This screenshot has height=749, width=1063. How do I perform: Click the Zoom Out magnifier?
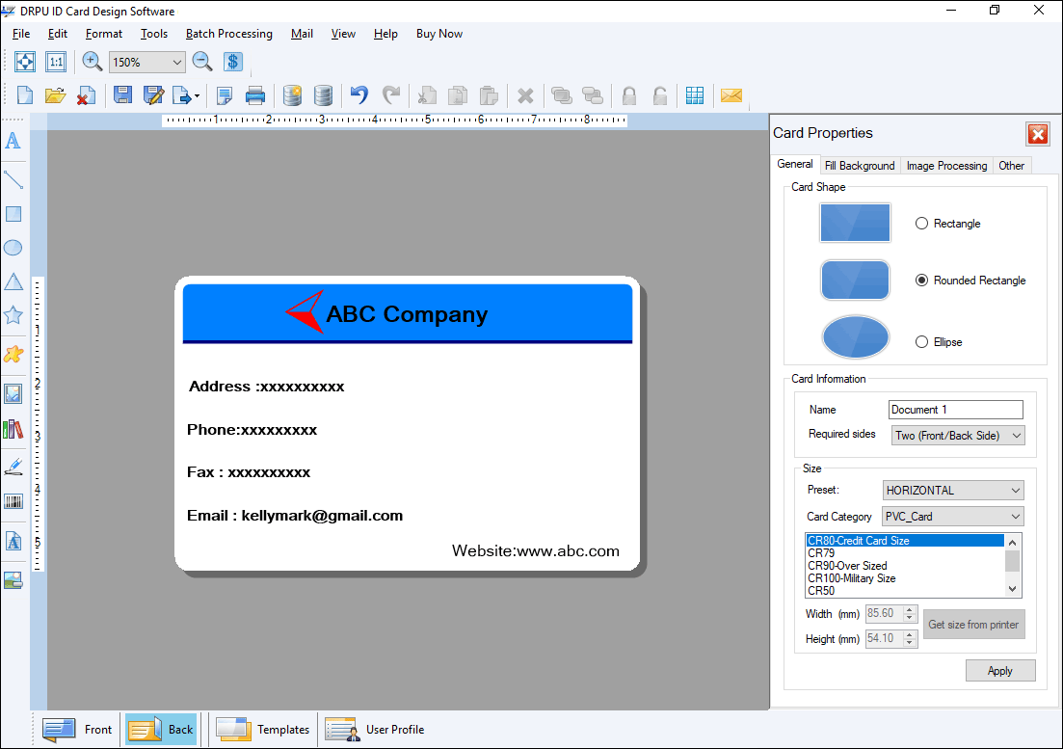(202, 62)
